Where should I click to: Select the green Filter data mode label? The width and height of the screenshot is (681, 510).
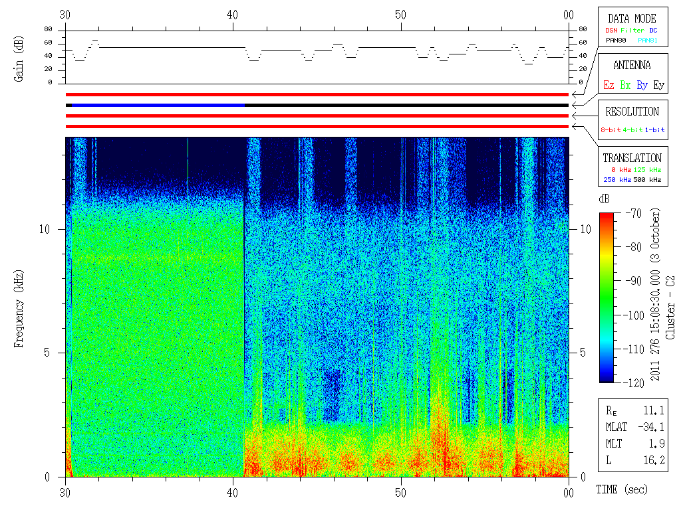(x=632, y=31)
